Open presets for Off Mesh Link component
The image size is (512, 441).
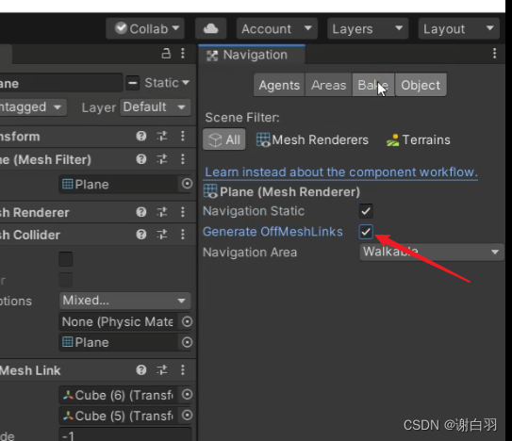tap(162, 369)
